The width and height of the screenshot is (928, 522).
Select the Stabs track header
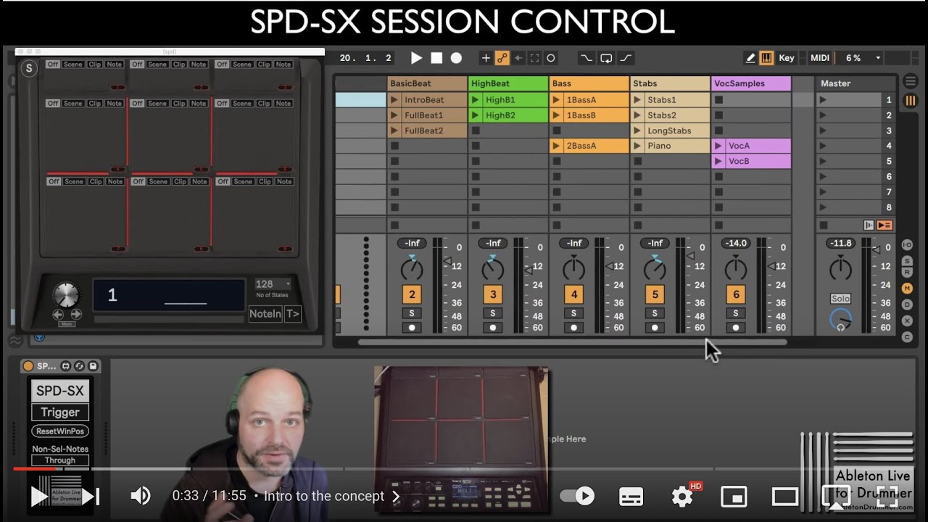coord(670,83)
